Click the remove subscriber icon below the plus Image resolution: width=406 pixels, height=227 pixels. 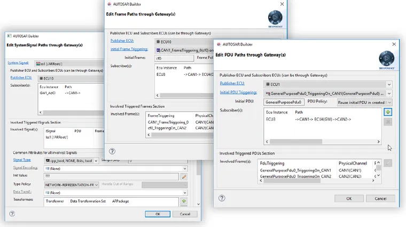388,122
